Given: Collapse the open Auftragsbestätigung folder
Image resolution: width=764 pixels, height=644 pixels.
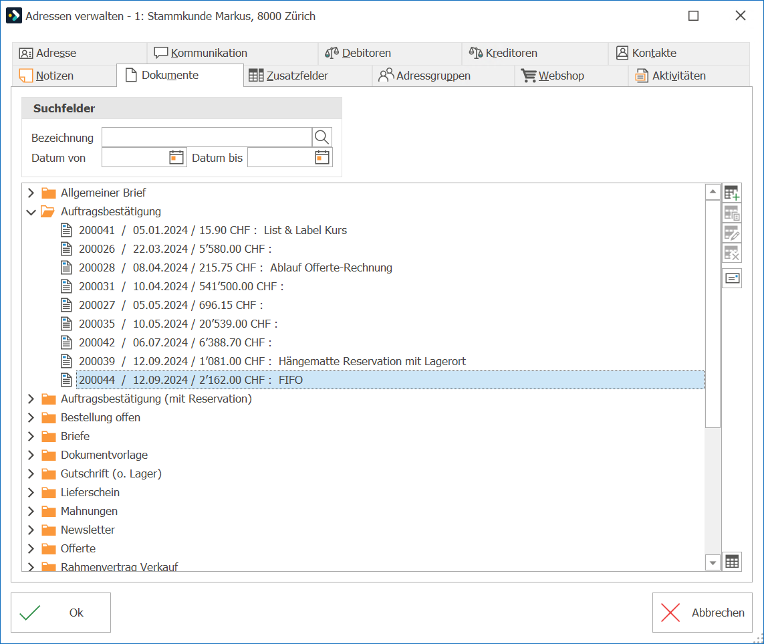Looking at the screenshot, I should coord(31,212).
